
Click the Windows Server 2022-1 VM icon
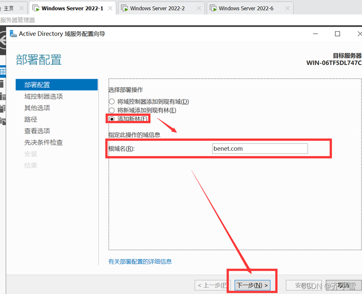[36, 8]
